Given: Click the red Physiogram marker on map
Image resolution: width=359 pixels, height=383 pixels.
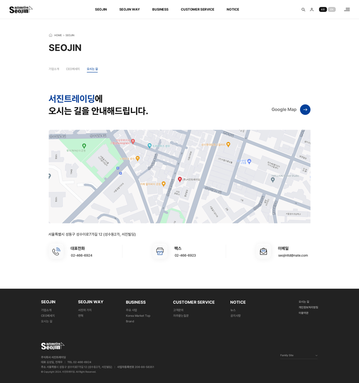Looking at the screenshot, I should 133,141.
